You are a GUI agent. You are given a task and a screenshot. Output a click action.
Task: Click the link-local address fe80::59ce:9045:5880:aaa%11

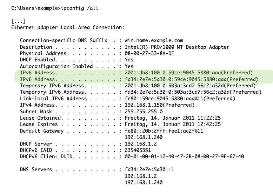[180, 99]
